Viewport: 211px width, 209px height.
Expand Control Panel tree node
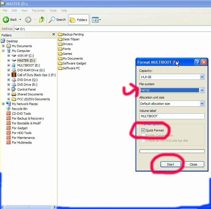tap(9, 89)
